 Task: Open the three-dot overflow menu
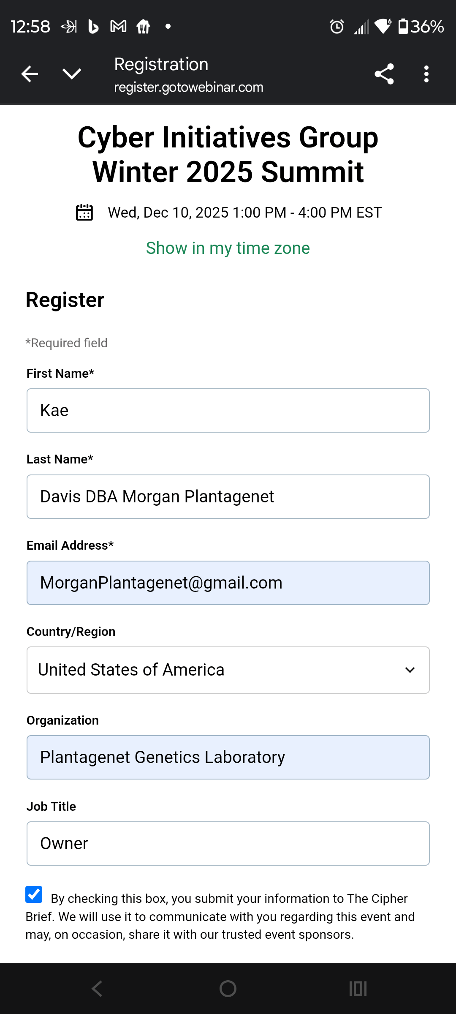[426, 74]
